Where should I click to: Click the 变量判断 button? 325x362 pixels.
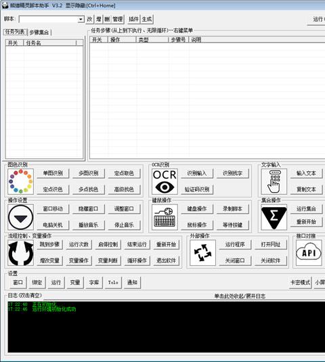point(108,261)
